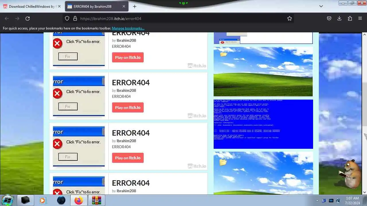Open a new tab with plus button
Screen dimensions: 367x206
point(134,6)
